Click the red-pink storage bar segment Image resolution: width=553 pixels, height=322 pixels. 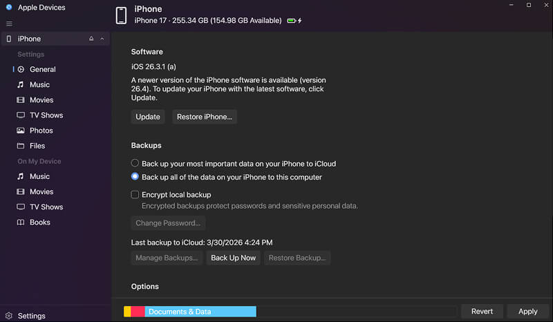(x=138, y=312)
